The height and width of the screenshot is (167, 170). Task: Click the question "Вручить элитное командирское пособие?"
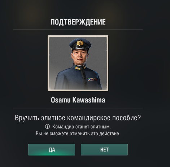[x=78, y=118]
